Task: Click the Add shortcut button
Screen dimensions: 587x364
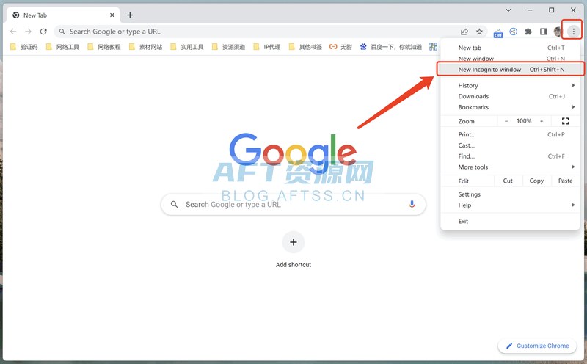Action: pos(293,242)
